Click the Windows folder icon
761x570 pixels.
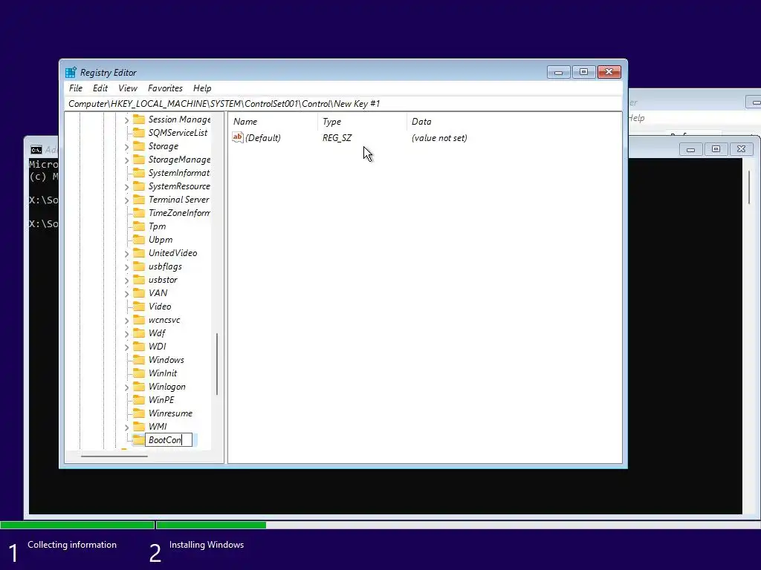pyautogui.click(x=139, y=360)
